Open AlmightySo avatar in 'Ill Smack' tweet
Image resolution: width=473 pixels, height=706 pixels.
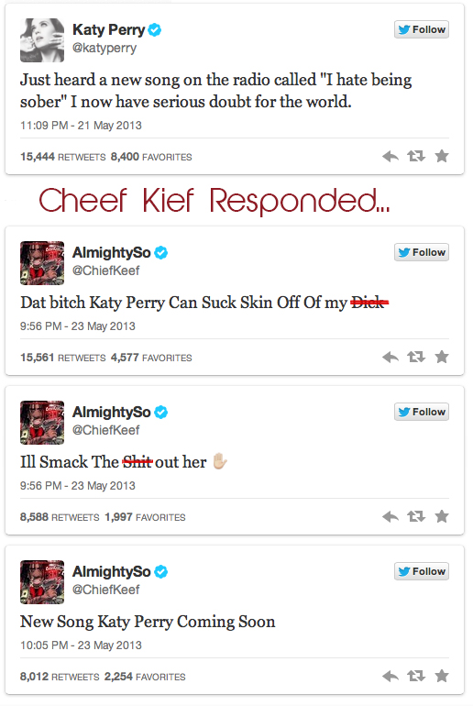pos(42,423)
